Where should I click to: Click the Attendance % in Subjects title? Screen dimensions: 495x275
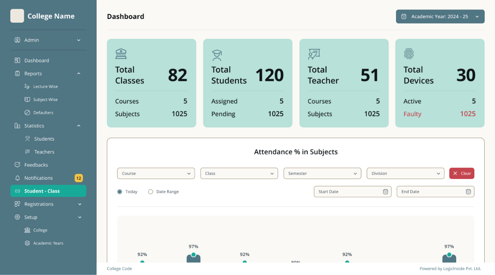pyautogui.click(x=296, y=152)
